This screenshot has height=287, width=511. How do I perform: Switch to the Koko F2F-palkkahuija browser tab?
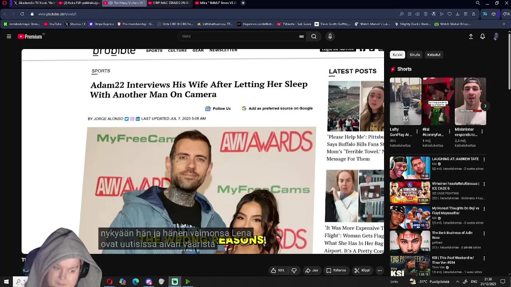(x=79, y=3)
